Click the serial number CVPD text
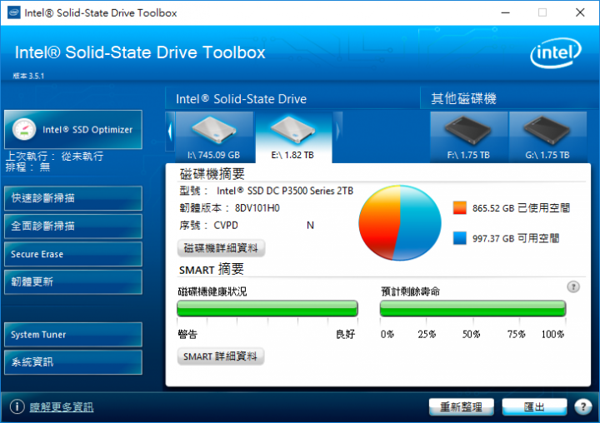This screenshot has width=600, height=423. (x=226, y=226)
